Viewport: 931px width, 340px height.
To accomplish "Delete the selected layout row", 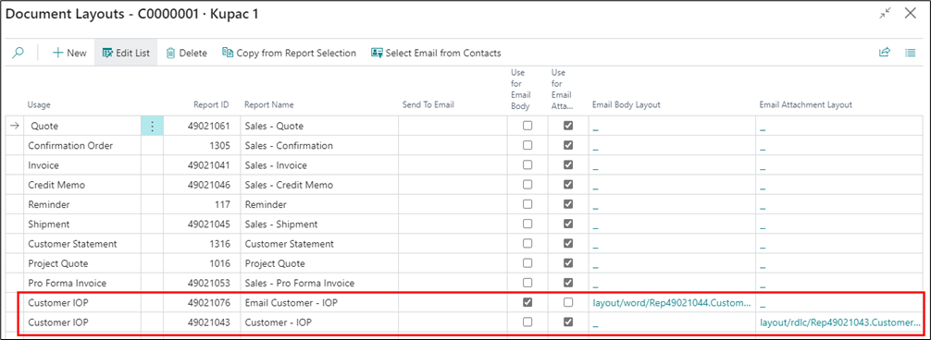I will coord(186,53).
